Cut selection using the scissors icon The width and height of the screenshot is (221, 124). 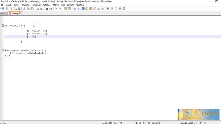(24, 9)
